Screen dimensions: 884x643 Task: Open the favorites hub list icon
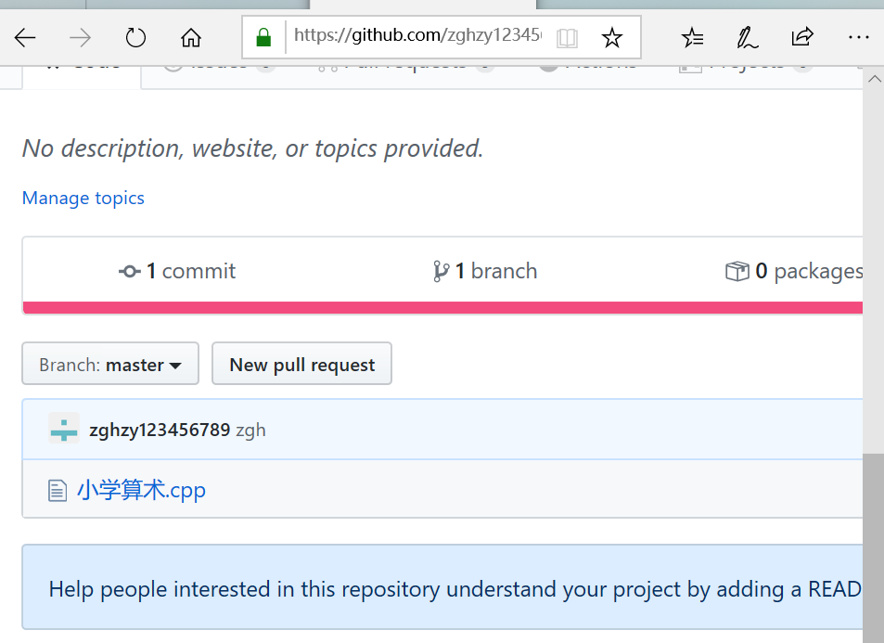[692, 38]
